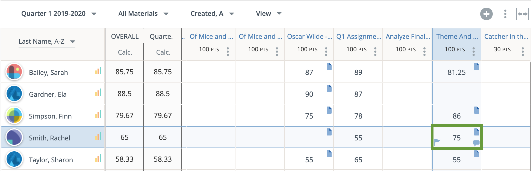This screenshot has height=171, width=531.
Task: Open the Analyze Final assignment link
Action: tap(408, 37)
